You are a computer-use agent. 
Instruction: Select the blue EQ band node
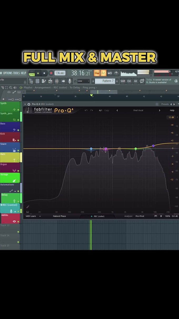[91, 149]
